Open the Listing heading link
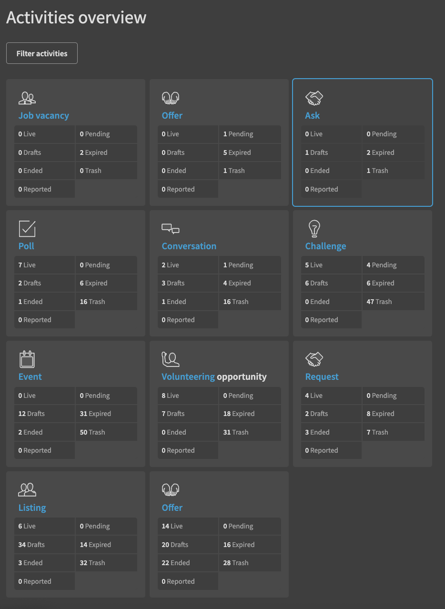 (32, 507)
